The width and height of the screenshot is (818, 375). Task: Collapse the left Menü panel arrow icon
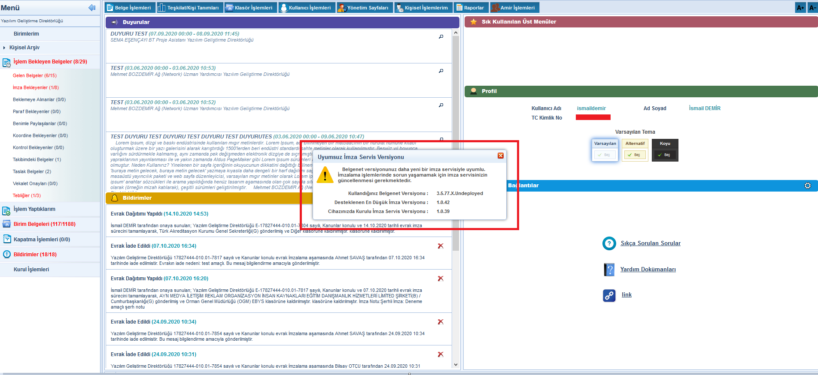point(91,8)
